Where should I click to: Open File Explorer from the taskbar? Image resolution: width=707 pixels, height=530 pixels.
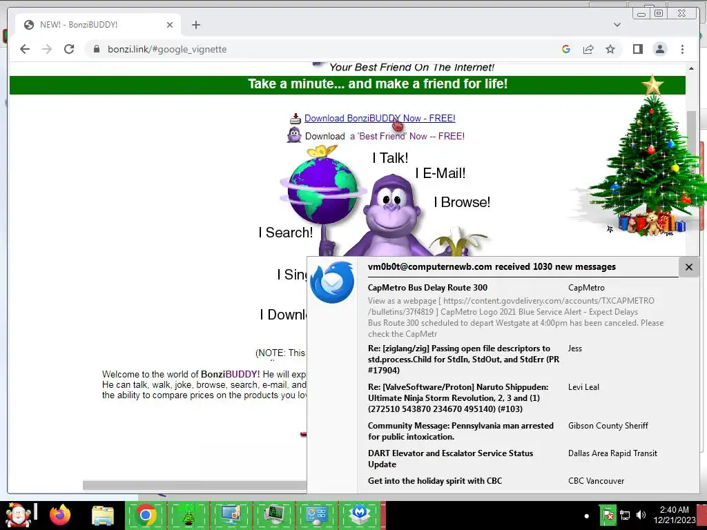coord(103,515)
